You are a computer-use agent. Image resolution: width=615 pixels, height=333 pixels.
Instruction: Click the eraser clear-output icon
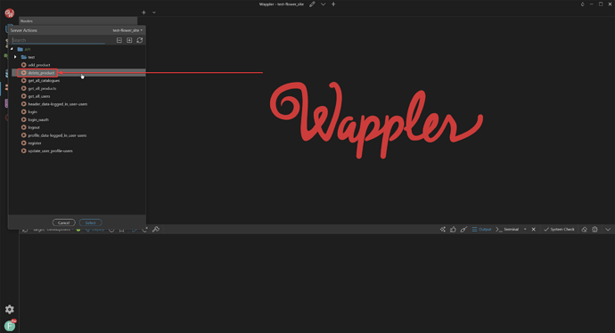click(x=584, y=229)
